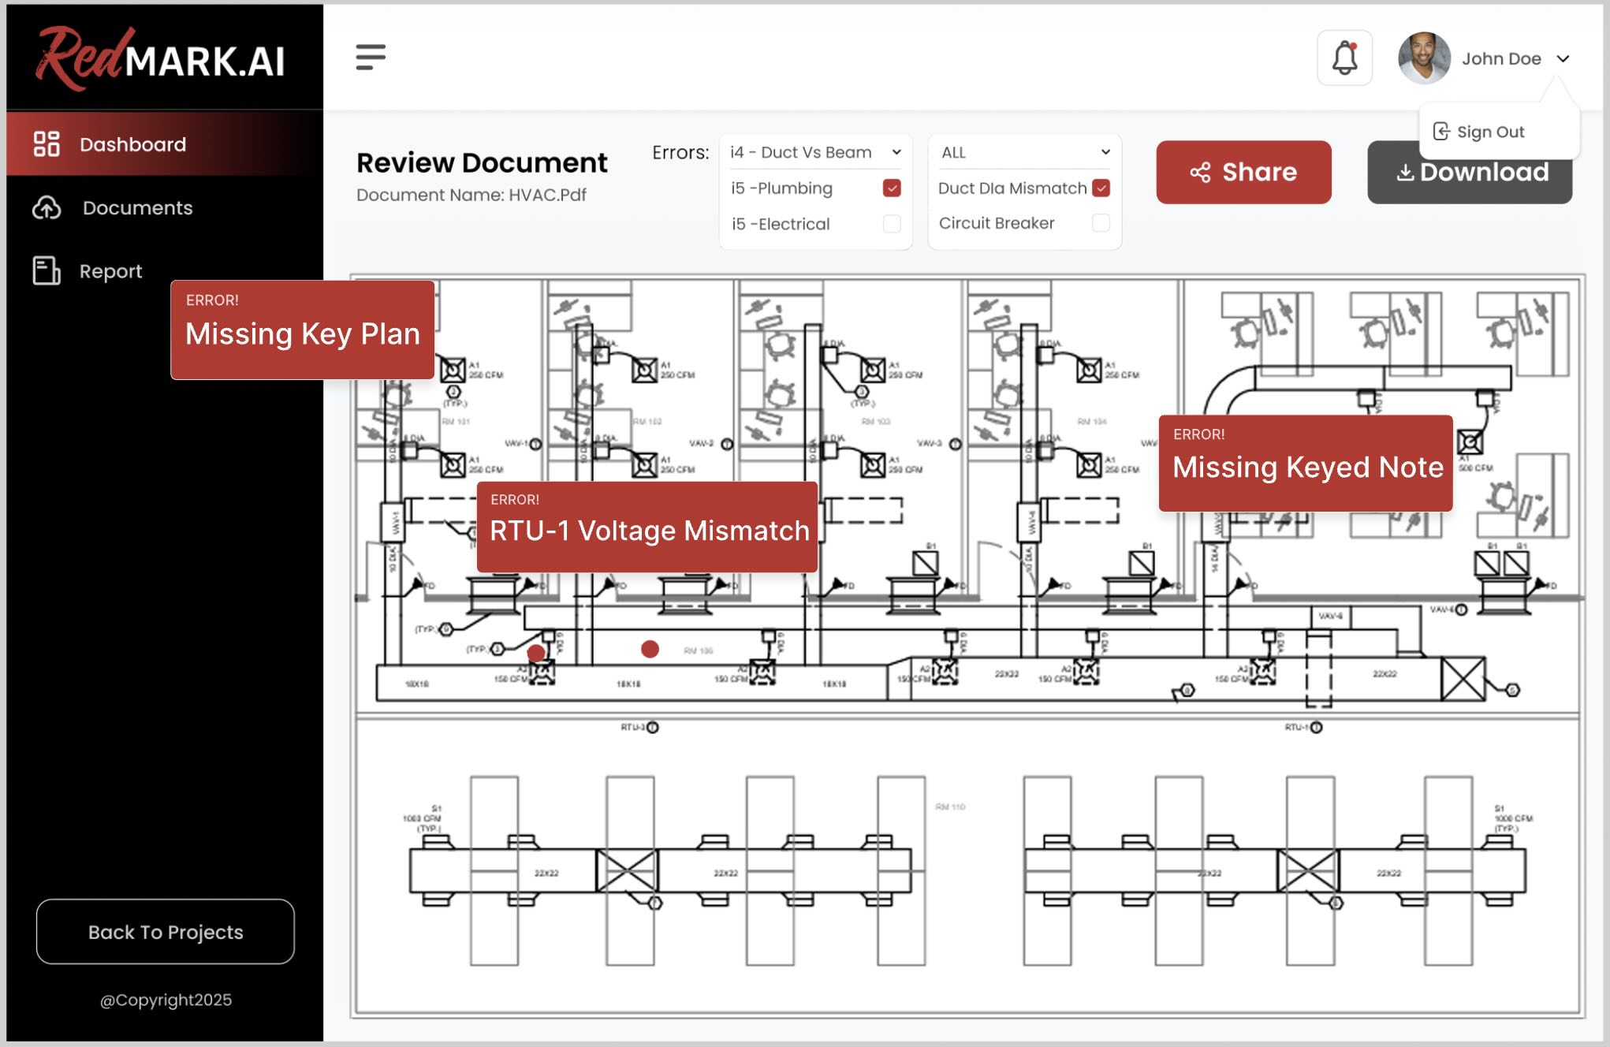Click the Back To Projects button
Screen dimensions: 1610x1047
(x=166, y=931)
